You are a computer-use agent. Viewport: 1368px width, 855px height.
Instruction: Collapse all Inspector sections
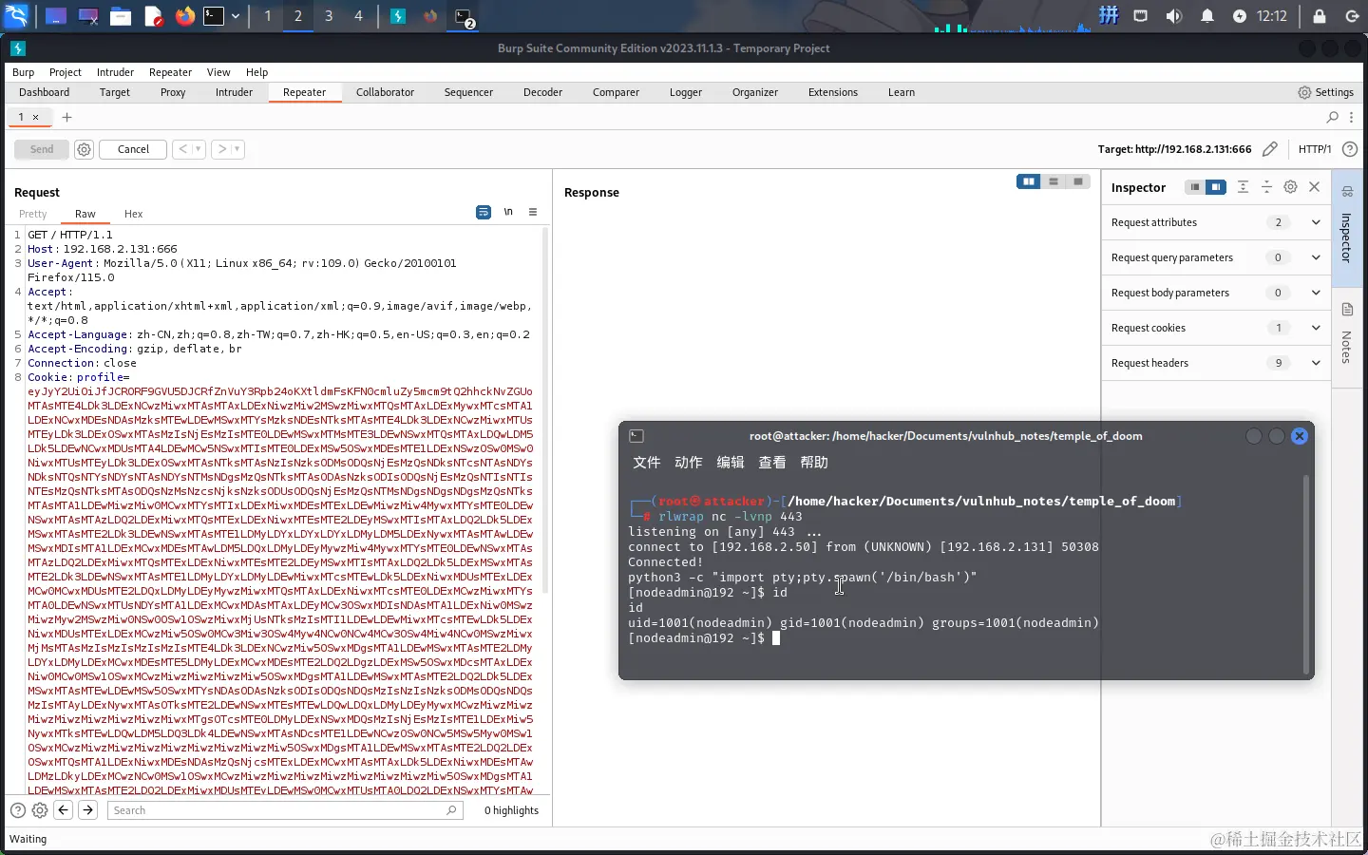[x=1266, y=187]
